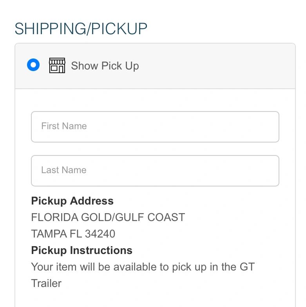Click into the Last Name field
Screen dimensions: 306x307
(x=155, y=170)
